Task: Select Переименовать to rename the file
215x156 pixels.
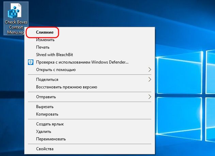Action: 90,139
